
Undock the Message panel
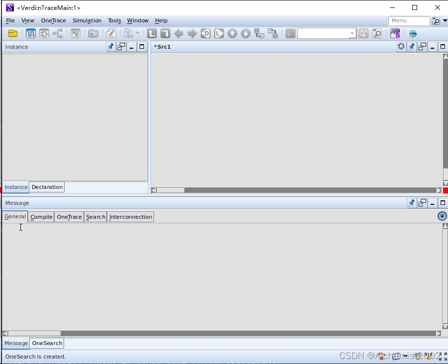pos(422,203)
